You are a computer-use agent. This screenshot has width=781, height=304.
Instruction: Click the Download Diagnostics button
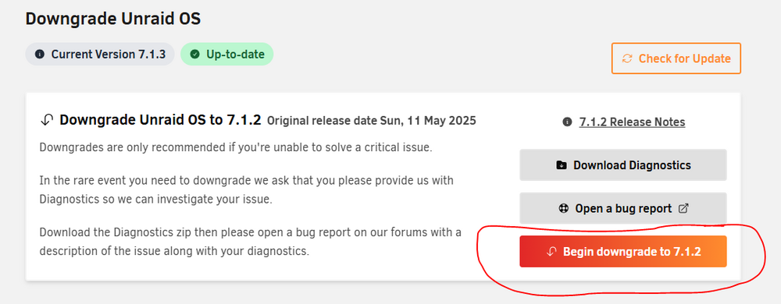coord(623,165)
